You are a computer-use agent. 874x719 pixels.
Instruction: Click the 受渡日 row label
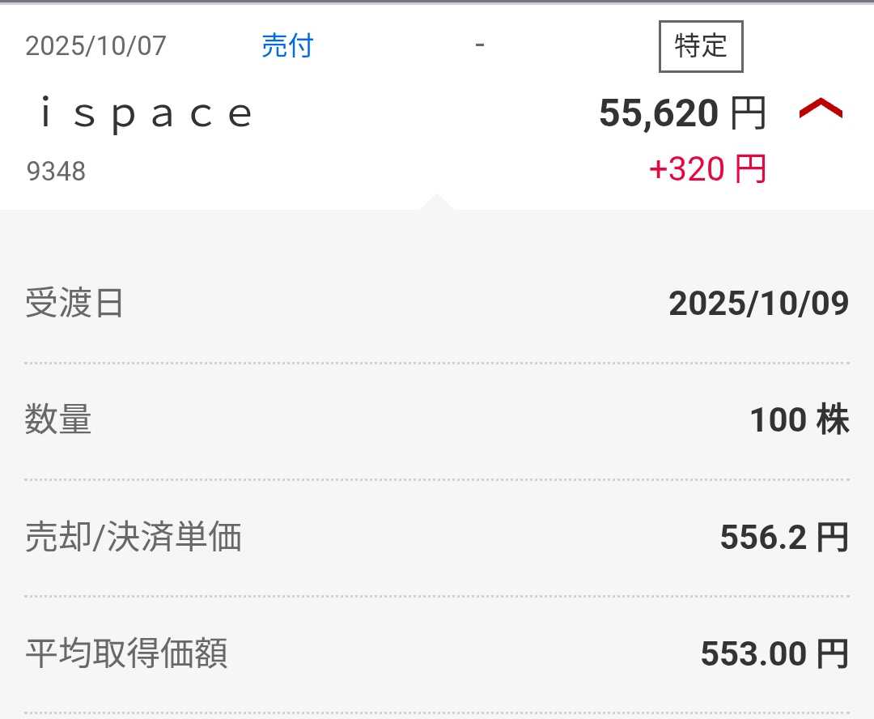[x=74, y=304]
